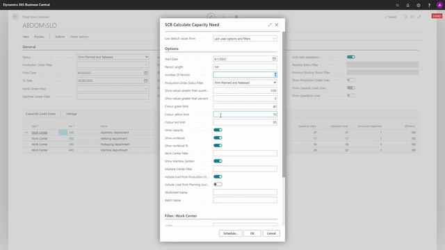Close the Calculate Capacity Need dialog
The height and width of the screenshot is (250, 445).
click(x=277, y=25)
